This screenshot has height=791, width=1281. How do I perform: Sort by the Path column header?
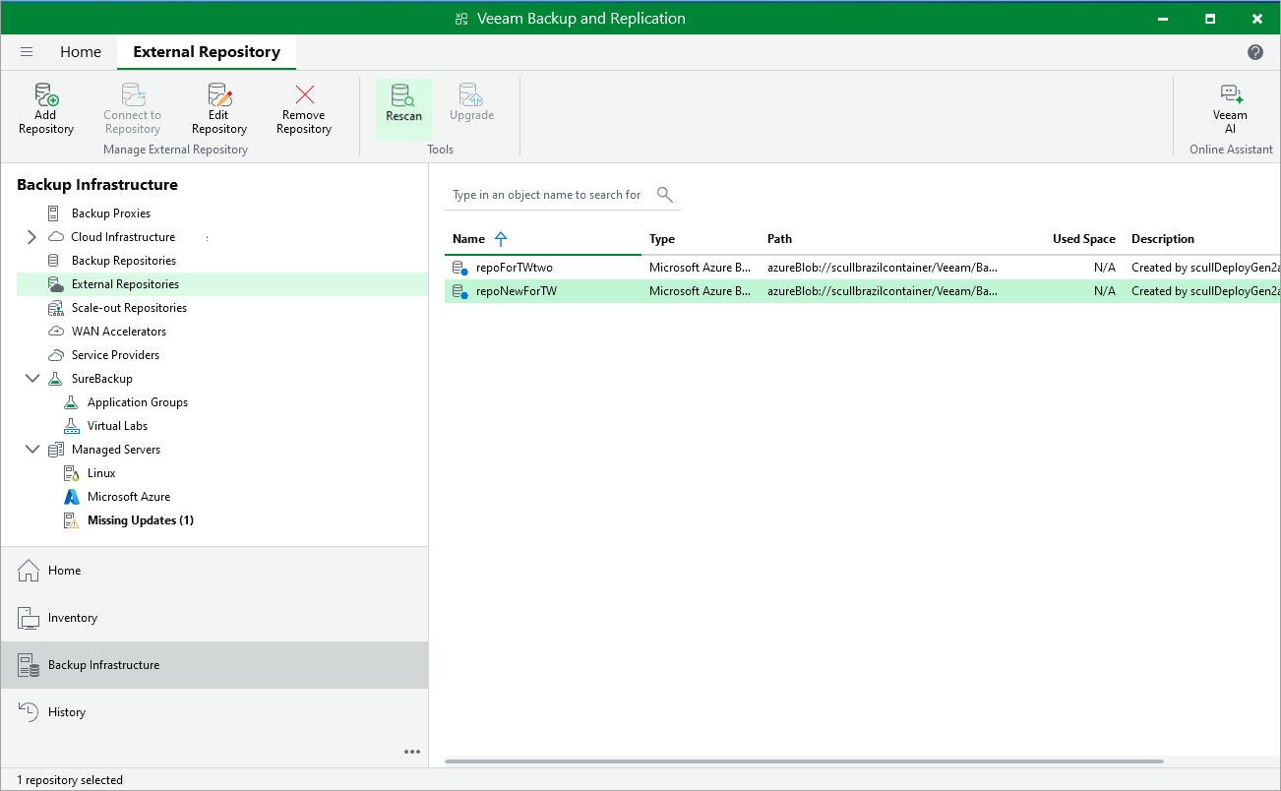click(x=779, y=239)
